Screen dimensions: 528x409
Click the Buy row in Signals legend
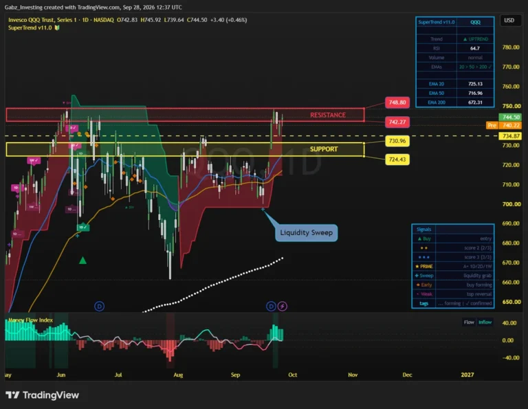click(x=453, y=239)
